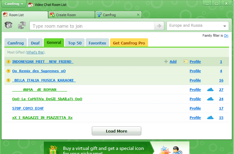This screenshot has width=234, height=154.
Task: Close the Camfrog tab
Action: tap(138, 15)
